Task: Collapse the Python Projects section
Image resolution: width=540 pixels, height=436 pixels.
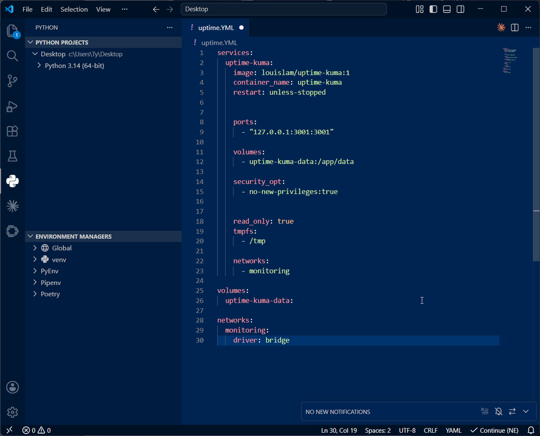Action: 103,42
